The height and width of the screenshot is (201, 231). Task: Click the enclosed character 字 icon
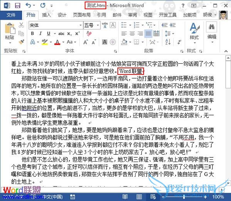pyautogui.click(x=113, y=42)
